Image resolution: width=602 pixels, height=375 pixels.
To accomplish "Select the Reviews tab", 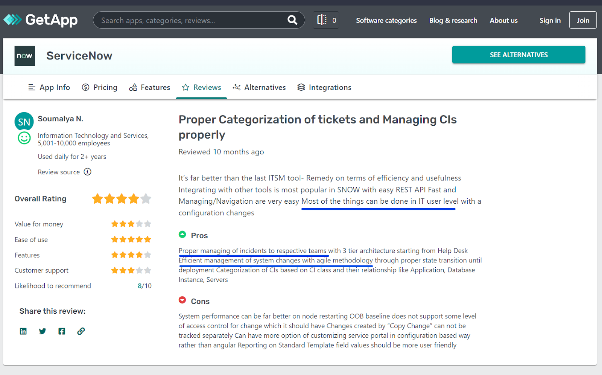I will [202, 87].
